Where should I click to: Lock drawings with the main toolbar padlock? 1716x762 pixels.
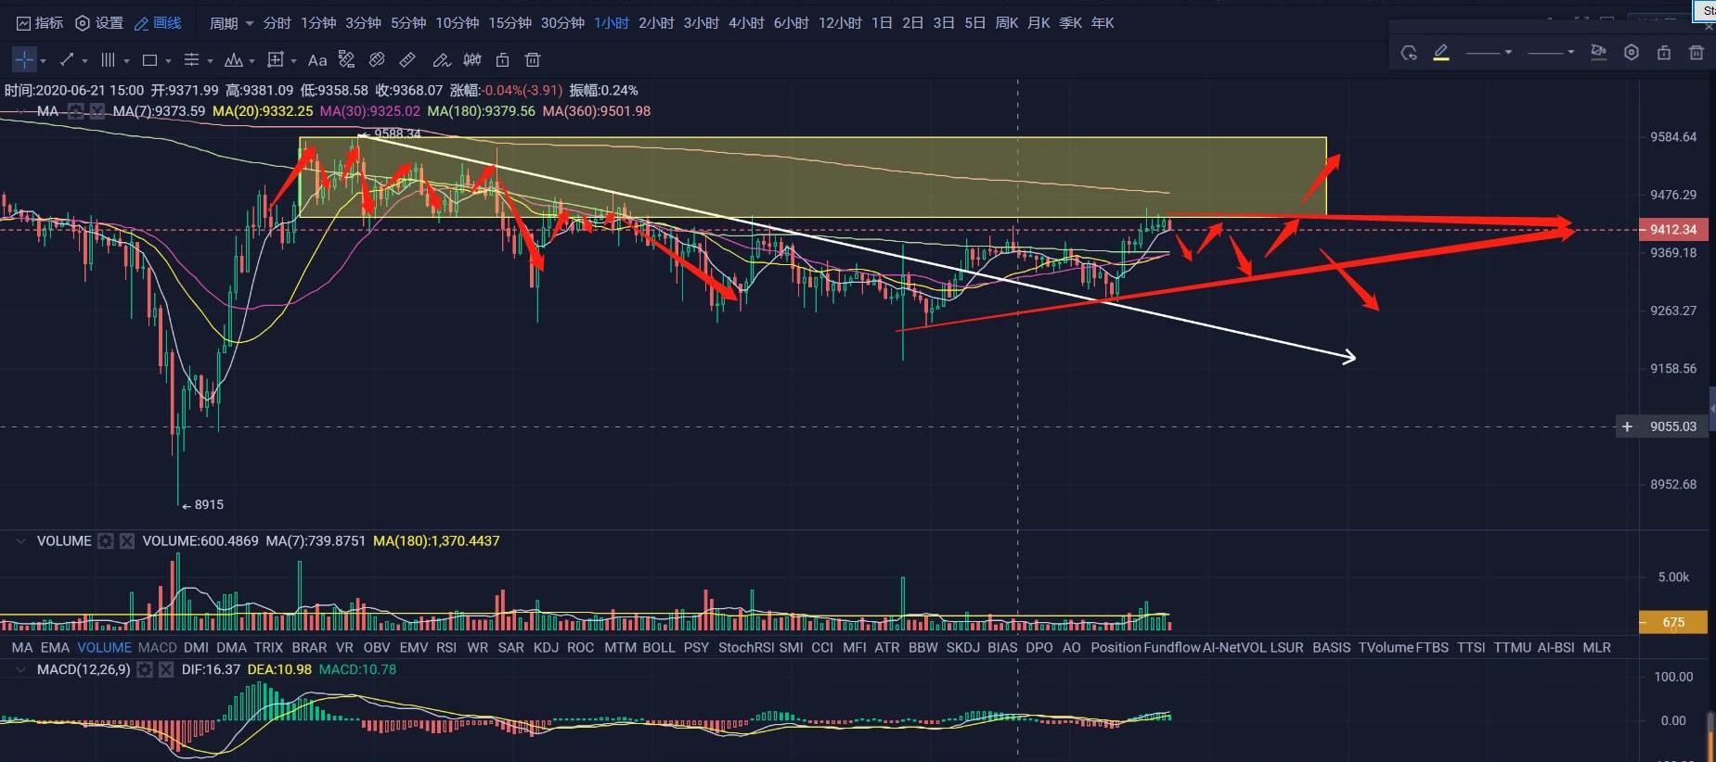[503, 60]
